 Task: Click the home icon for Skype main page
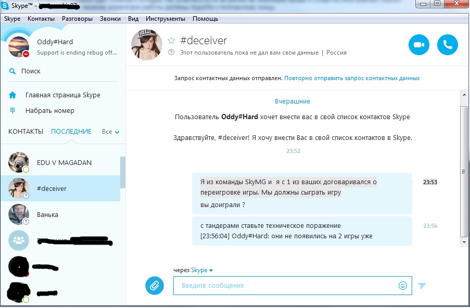12,95
